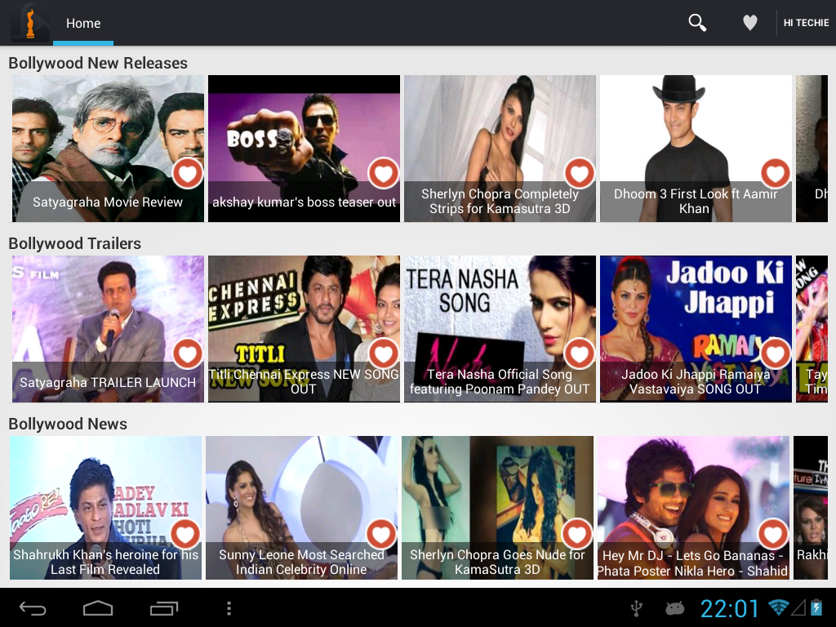Favorite Sunny Leone Most Searched news item
This screenshot has width=836, height=627.
click(381, 534)
